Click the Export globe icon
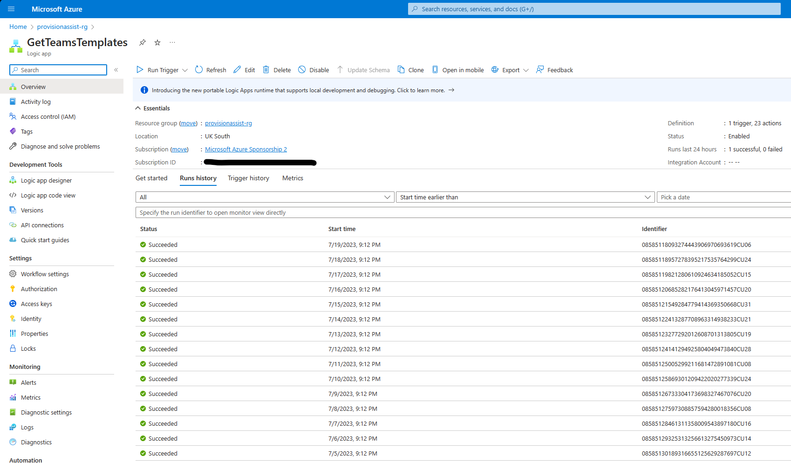 pos(495,70)
